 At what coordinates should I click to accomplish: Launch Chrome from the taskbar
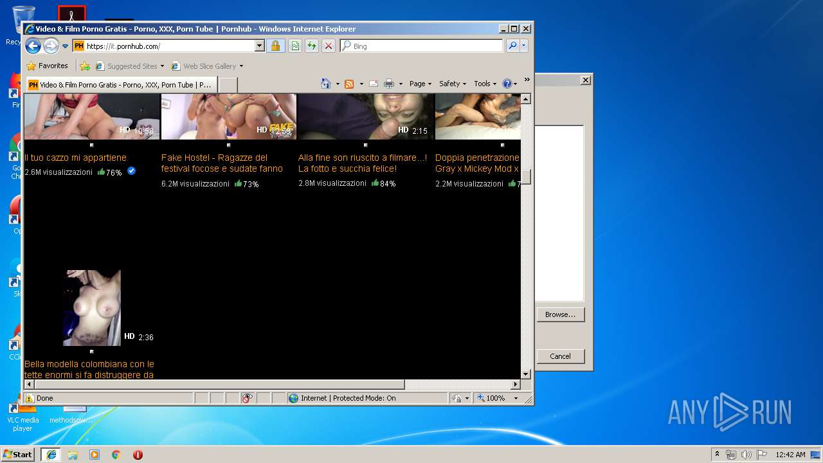pyautogui.click(x=116, y=455)
